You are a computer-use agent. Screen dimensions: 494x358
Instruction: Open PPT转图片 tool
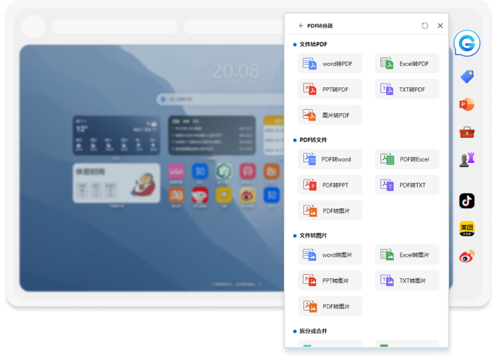point(330,280)
